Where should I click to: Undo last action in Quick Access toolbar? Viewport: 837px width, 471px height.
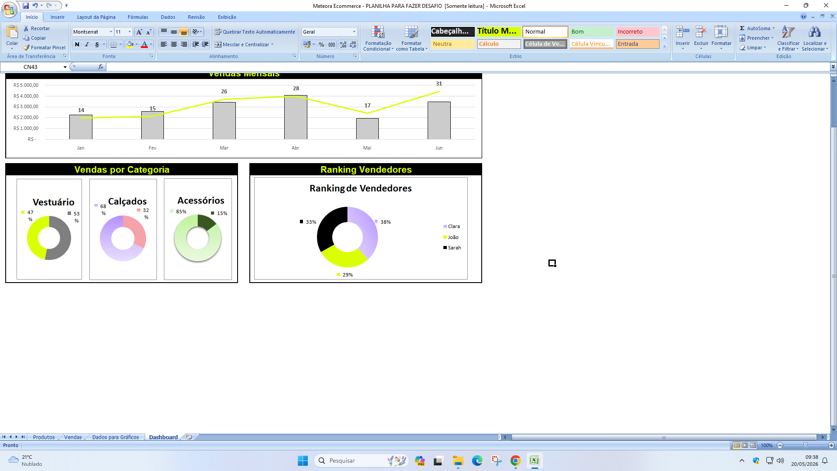click(35, 6)
